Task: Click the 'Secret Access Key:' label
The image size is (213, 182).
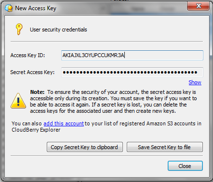Action: [32, 72]
